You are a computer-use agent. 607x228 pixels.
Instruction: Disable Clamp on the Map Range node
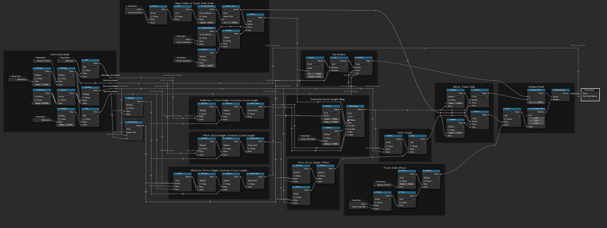349,120
